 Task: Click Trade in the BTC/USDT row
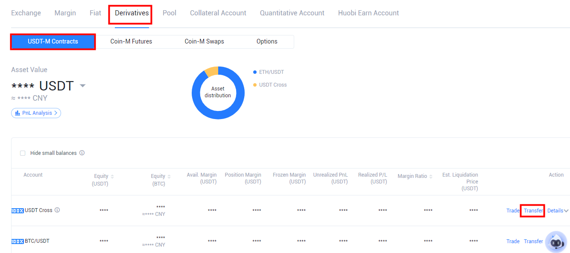(513, 241)
